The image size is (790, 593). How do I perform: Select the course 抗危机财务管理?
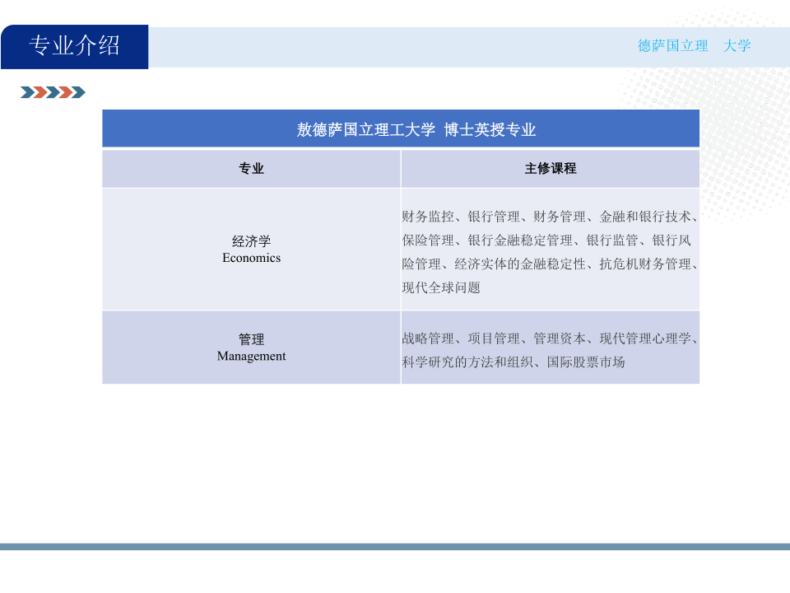(645, 264)
